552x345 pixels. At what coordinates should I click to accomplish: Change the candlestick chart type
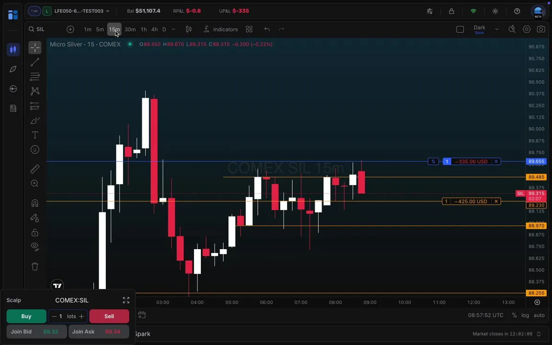pos(189,29)
